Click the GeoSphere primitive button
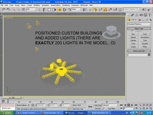This screenshot has height=115, width=153. click(145, 37)
